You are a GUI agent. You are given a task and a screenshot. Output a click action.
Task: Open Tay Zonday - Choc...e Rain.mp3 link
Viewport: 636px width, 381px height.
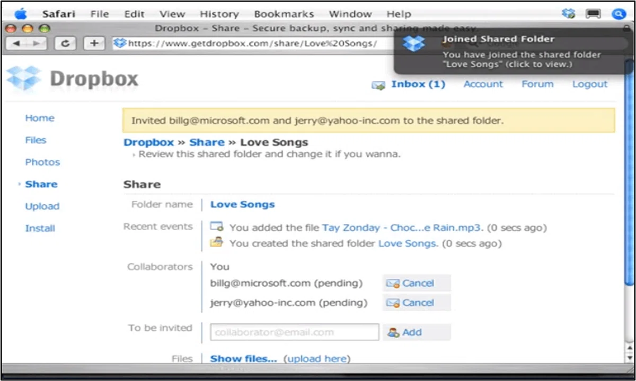click(x=402, y=228)
